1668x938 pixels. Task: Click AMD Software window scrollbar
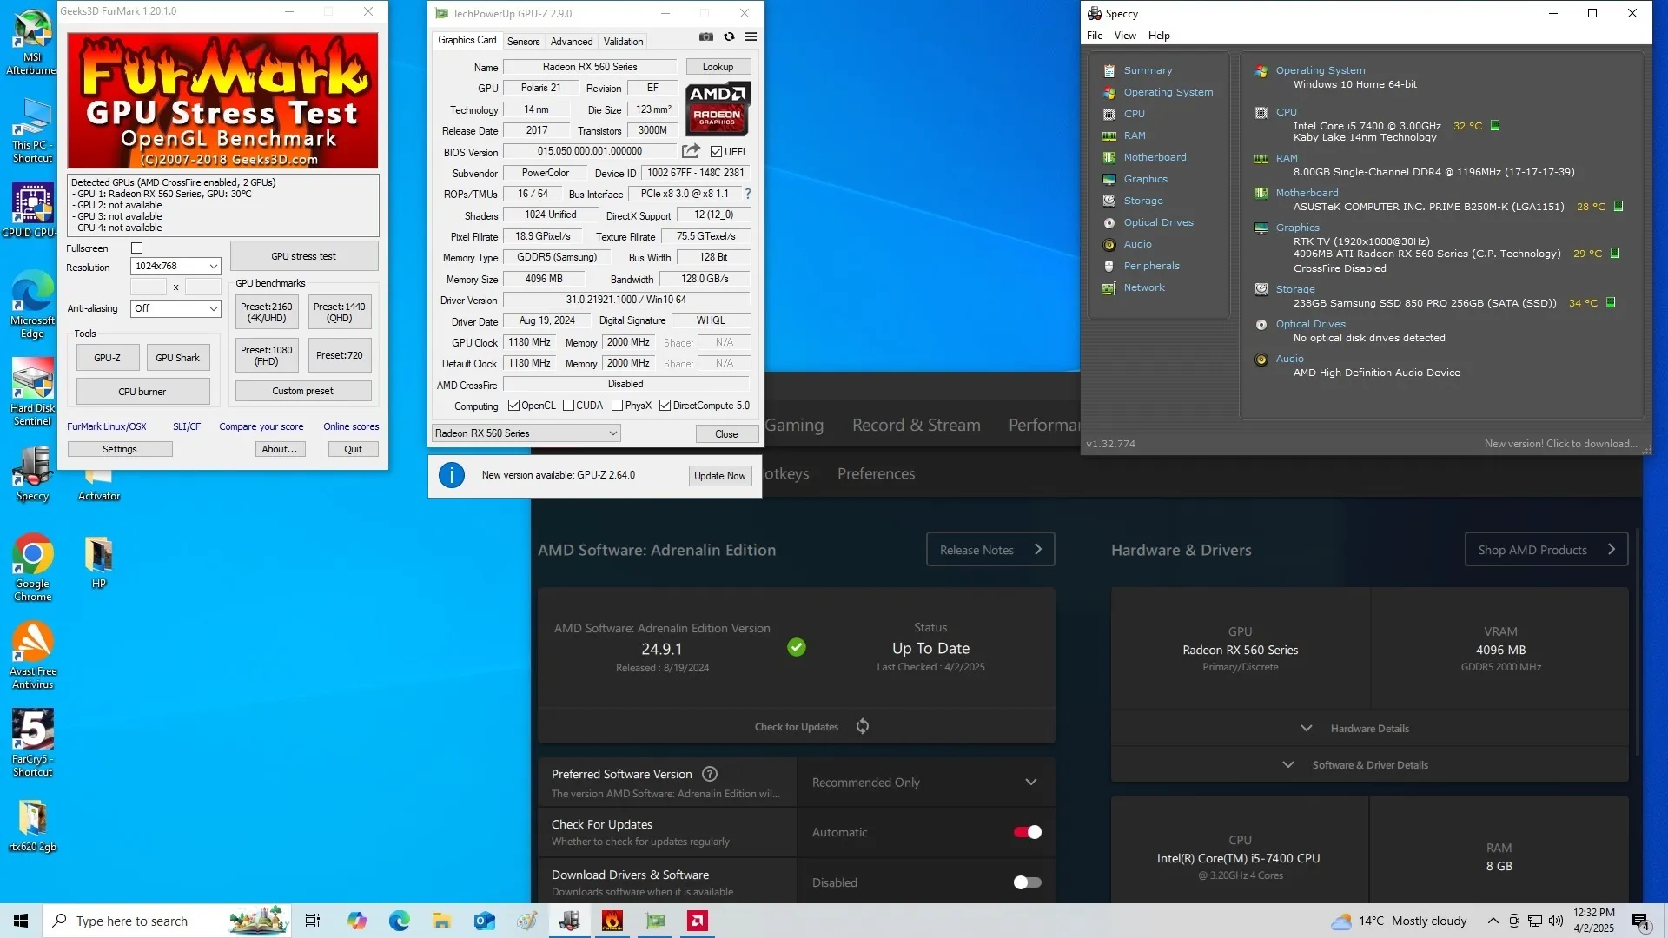point(1638,643)
